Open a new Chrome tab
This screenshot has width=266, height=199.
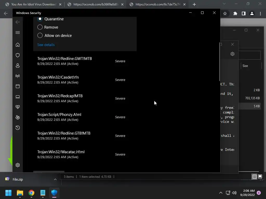coord(194,5)
